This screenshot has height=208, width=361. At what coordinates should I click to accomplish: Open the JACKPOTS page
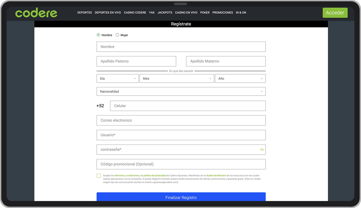(x=165, y=12)
